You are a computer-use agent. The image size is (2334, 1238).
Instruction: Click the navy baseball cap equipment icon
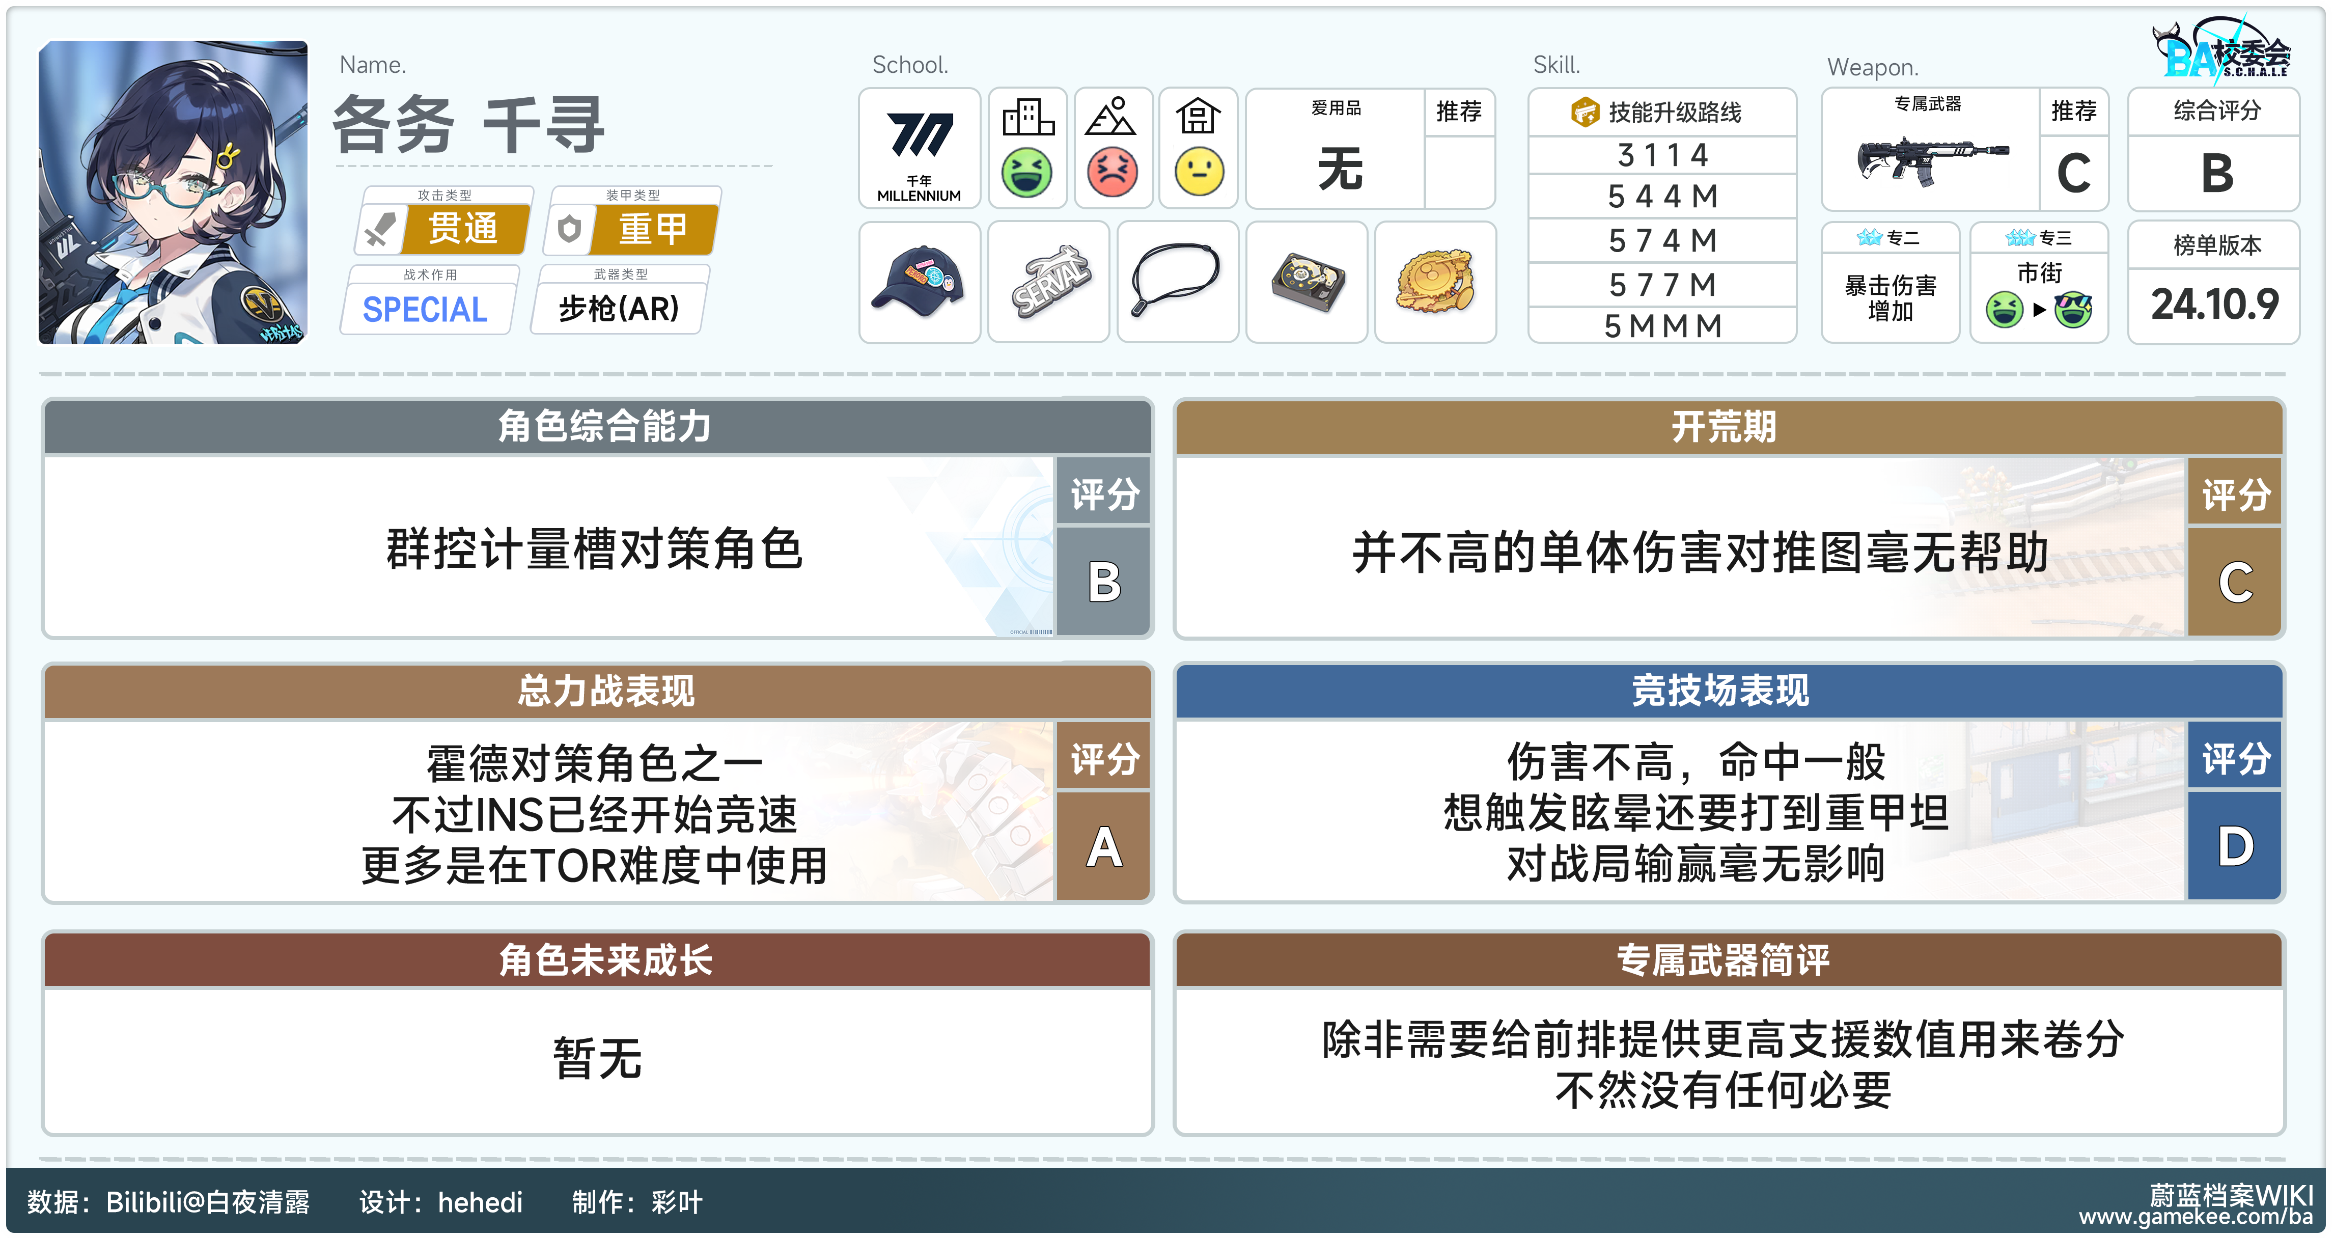[919, 282]
